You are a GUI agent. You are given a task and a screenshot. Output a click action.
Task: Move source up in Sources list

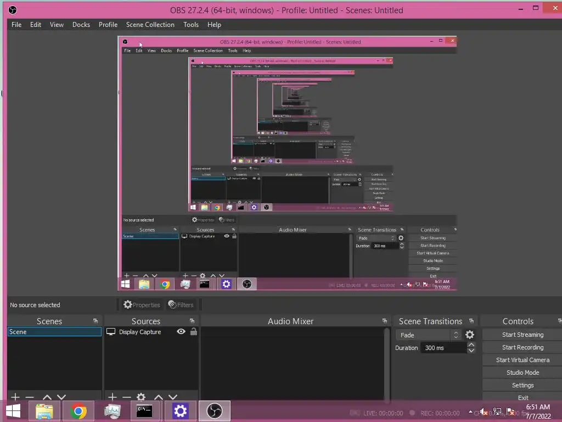[159, 397]
